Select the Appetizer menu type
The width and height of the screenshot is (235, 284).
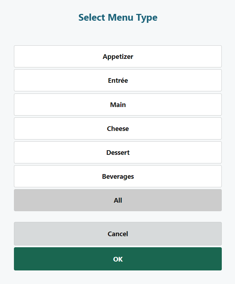(118, 56)
